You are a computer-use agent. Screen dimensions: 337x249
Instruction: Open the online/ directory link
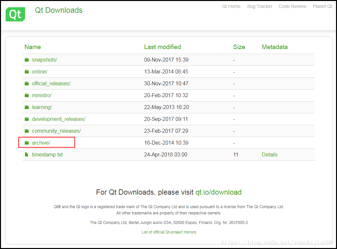40,71
